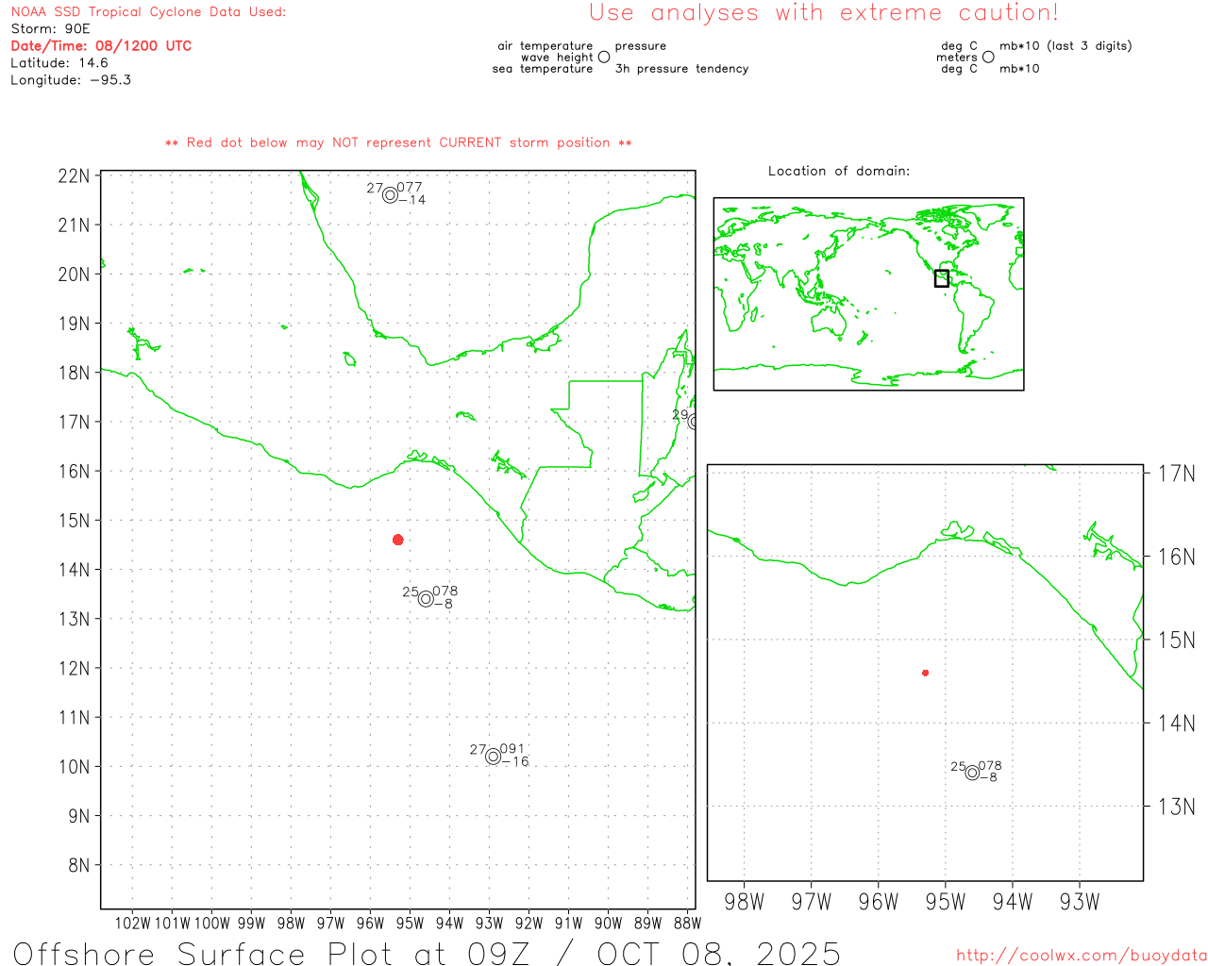This screenshot has width=1208, height=966.
Task: Click the NOAA SSD Tropical Cyclone Data header
Action: 148,12
